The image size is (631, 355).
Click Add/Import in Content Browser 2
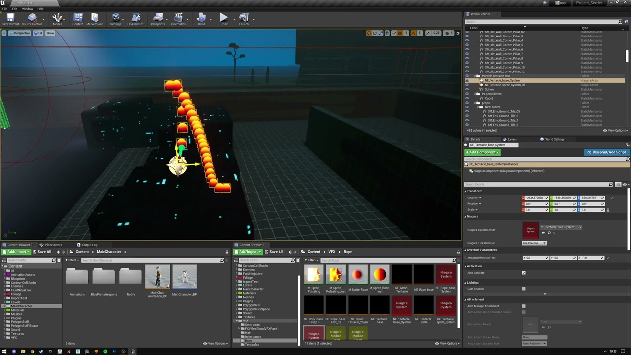tap(248, 252)
